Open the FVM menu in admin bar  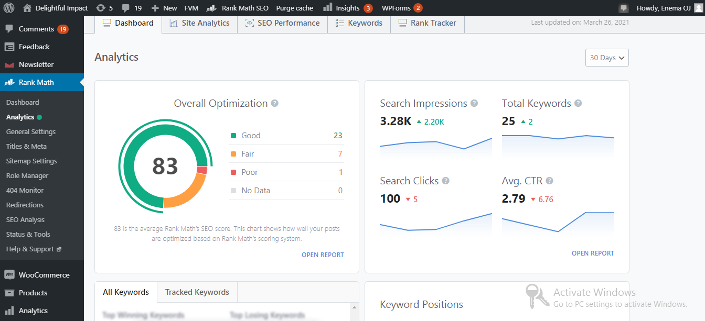click(x=191, y=8)
